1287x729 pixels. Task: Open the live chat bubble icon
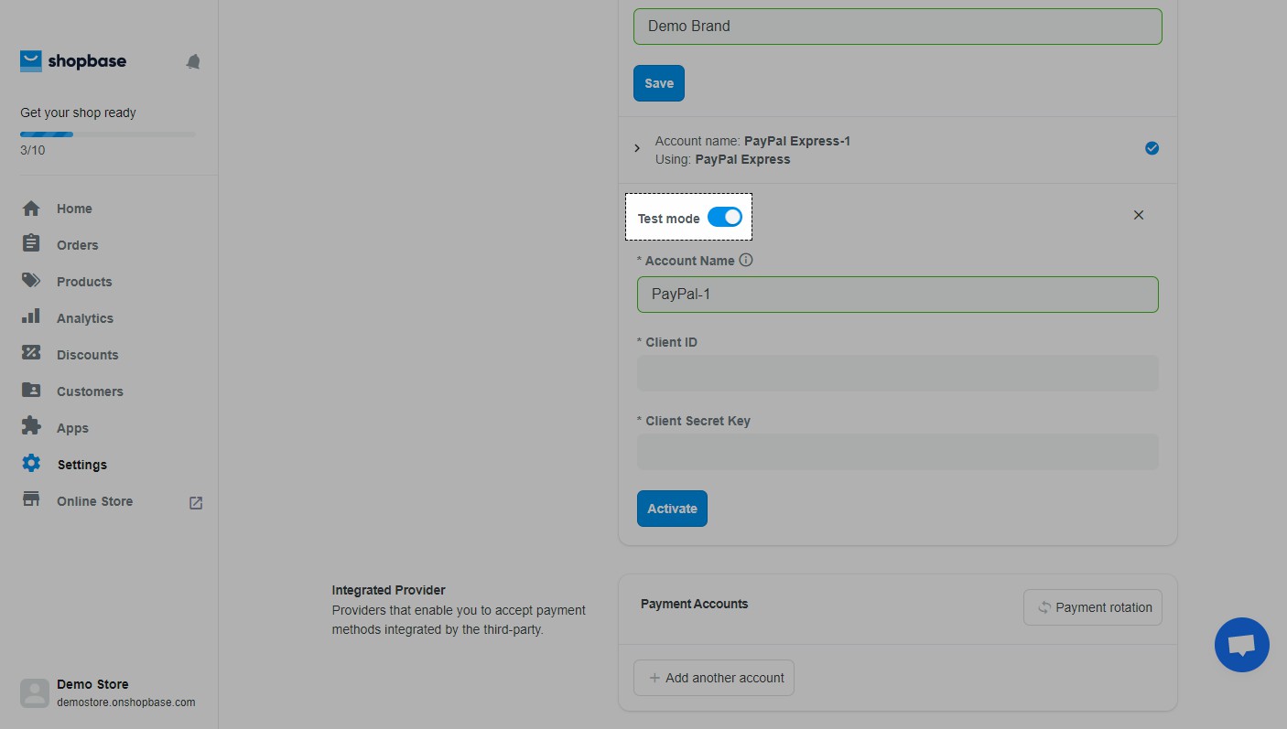pyautogui.click(x=1241, y=645)
